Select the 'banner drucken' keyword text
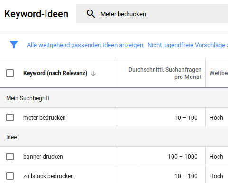The image size is (228, 183). click(43, 157)
